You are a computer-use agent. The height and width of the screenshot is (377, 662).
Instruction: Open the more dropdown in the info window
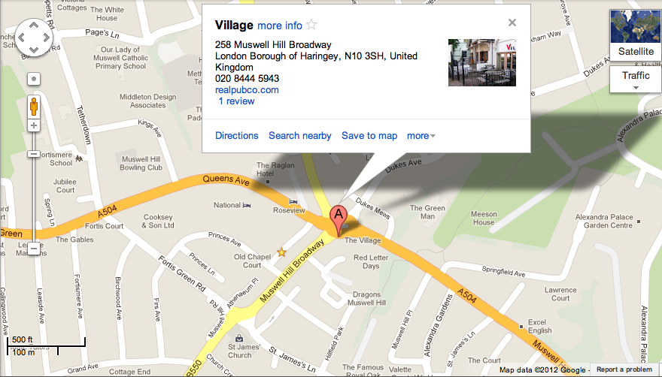pos(421,136)
